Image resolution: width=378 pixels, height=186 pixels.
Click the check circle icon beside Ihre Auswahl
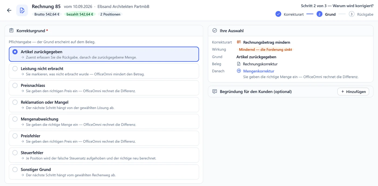point(215,31)
